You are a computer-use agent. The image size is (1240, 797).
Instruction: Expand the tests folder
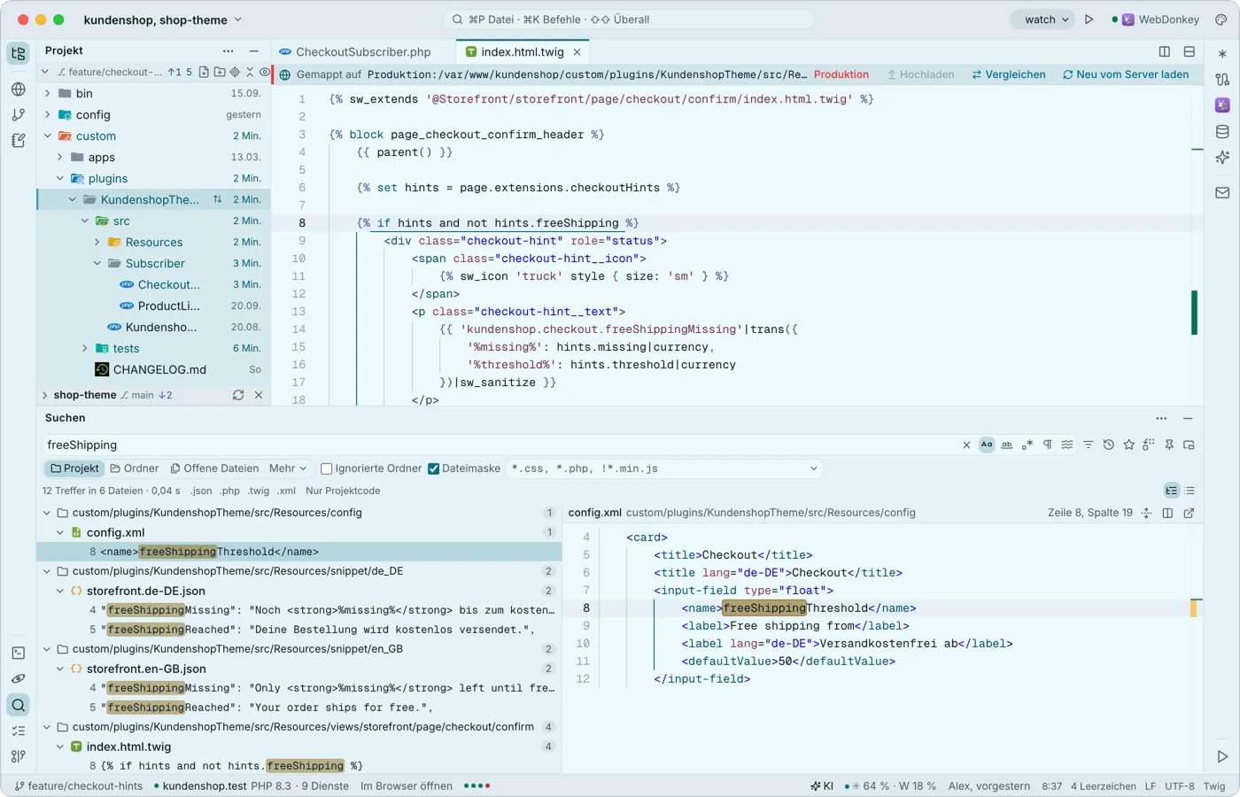pyautogui.click(x=85, y=348)
